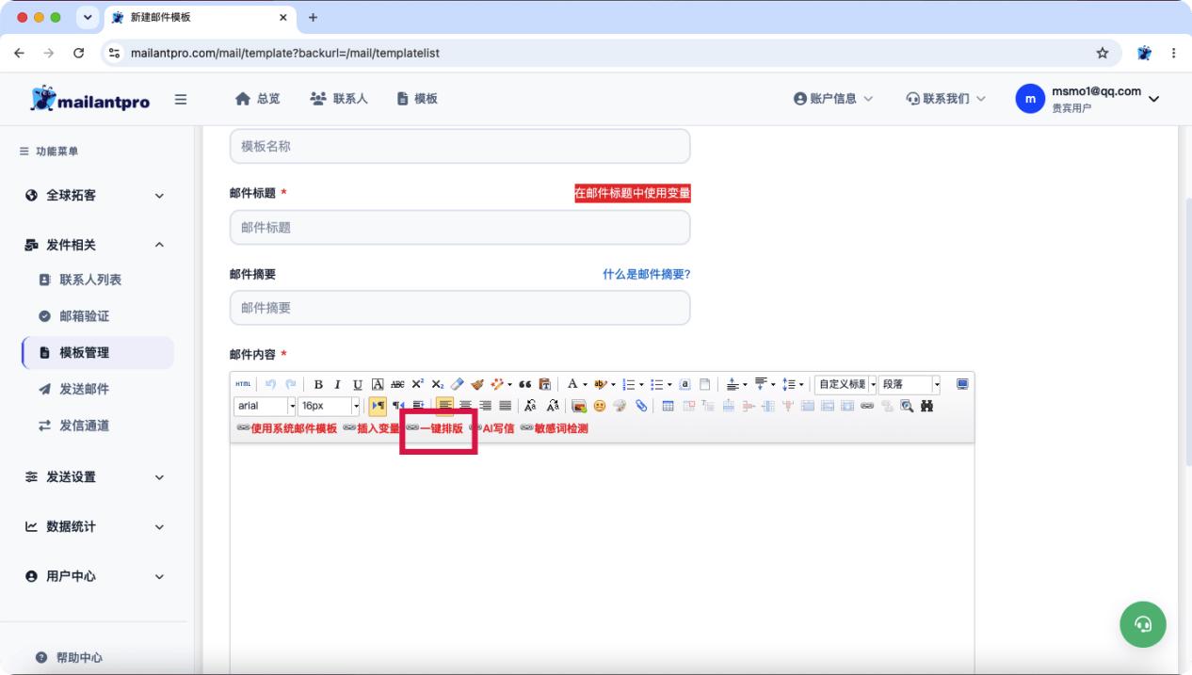Apply subscript formatting
This screenshot has height=675, width=1192.
pos(437,384)
